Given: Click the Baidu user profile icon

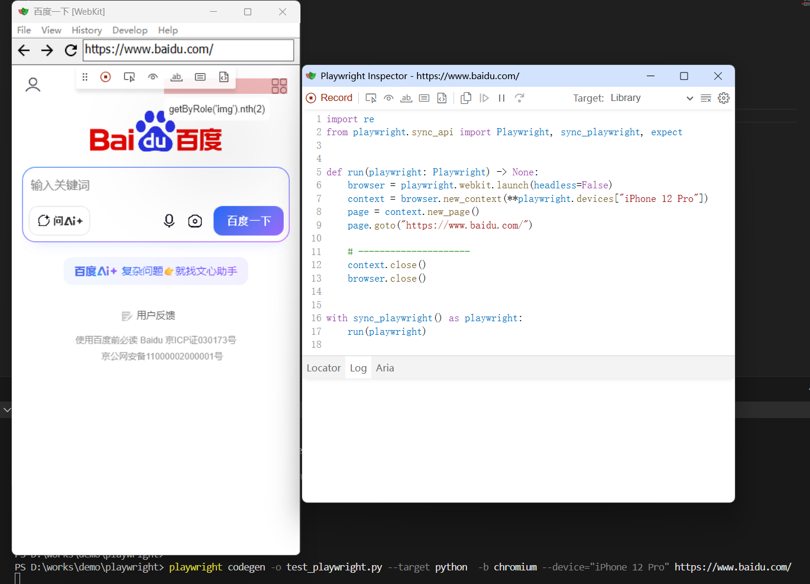Looking at the screenshot, I should 33,86.
